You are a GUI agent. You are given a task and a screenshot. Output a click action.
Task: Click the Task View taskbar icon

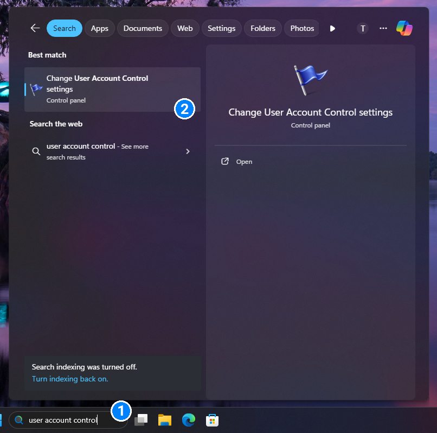point(141,419)
